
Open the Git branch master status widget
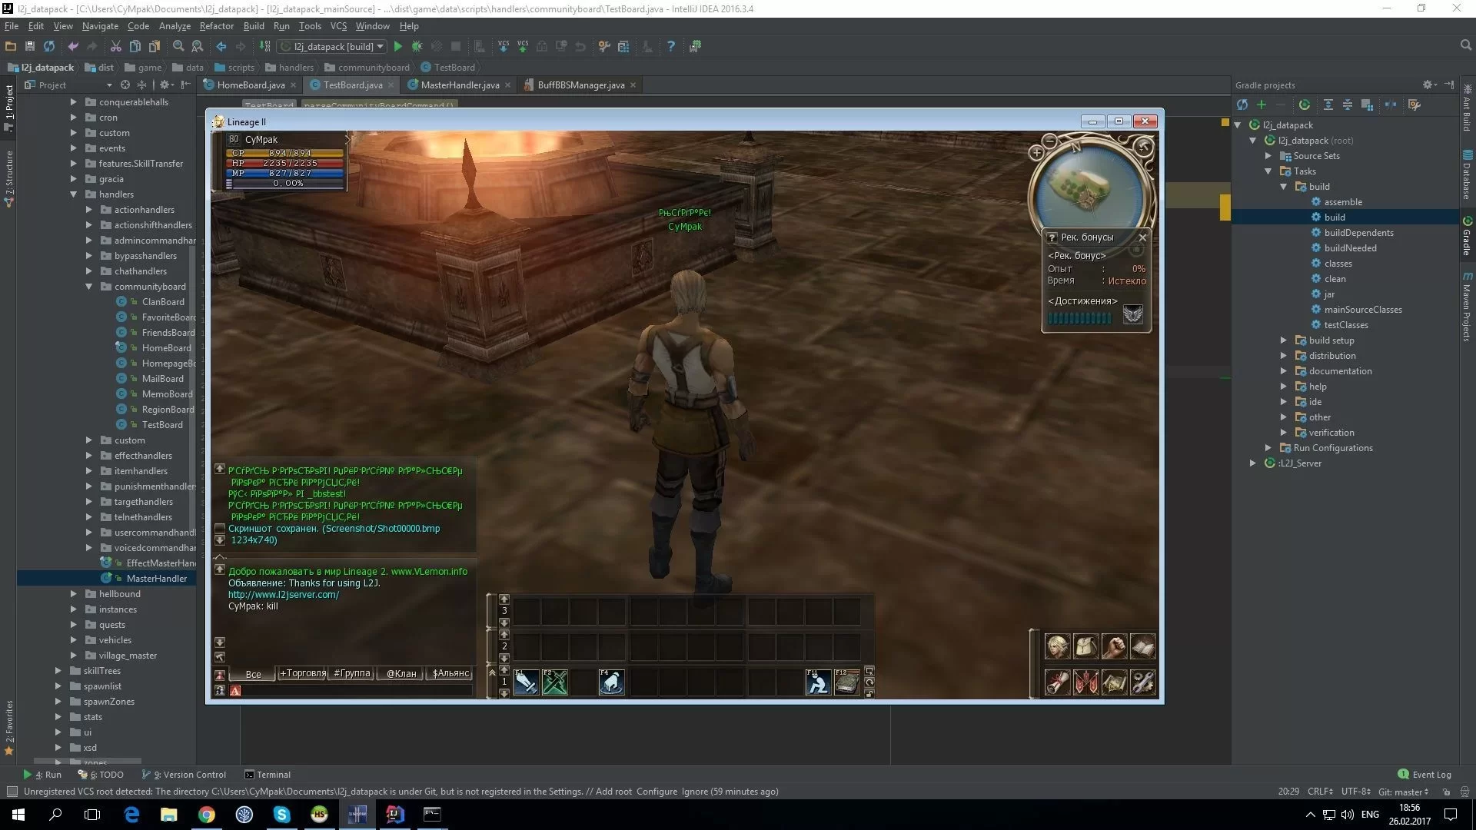click(1403, 792)
